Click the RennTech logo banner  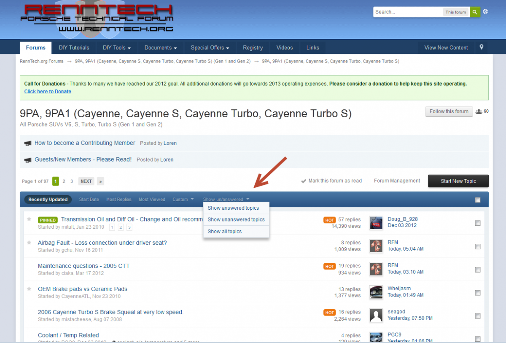tap(97, 18)
